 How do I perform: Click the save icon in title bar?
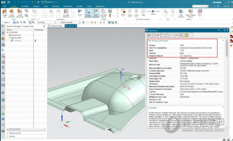point(9,2)
